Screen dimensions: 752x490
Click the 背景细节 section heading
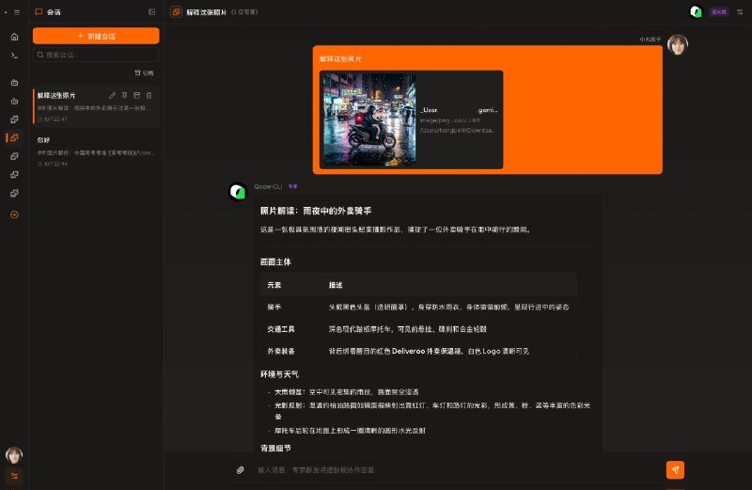tap(275, 448)
